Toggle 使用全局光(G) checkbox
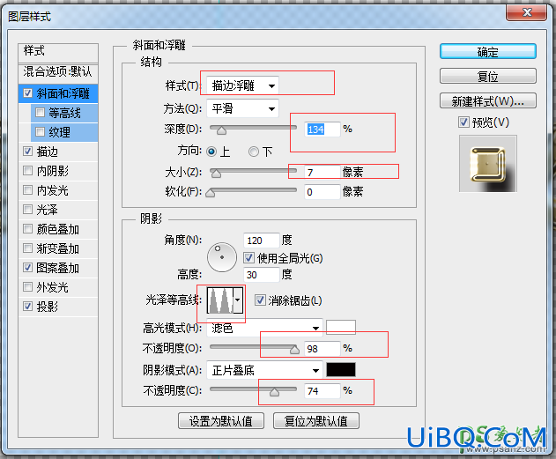This screenshot has height=459, width=556. tap(249, 257)
